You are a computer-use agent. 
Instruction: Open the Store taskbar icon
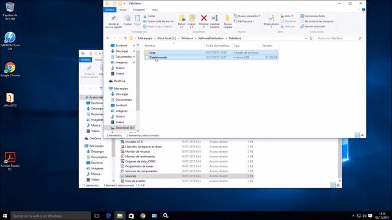[x=131, y=216]
